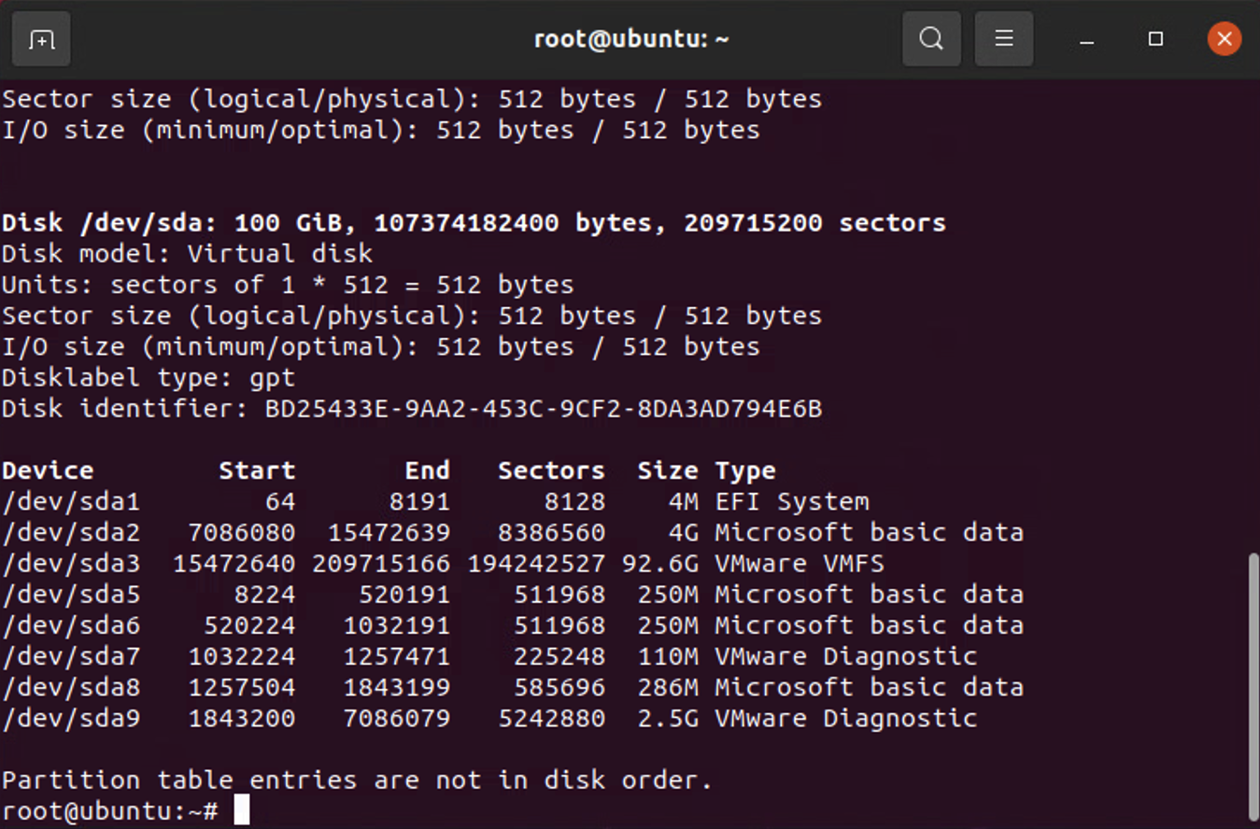Select /dev/sda9 device name
The width and height of the screenshot is (1260, 829).
click(71, 718)
